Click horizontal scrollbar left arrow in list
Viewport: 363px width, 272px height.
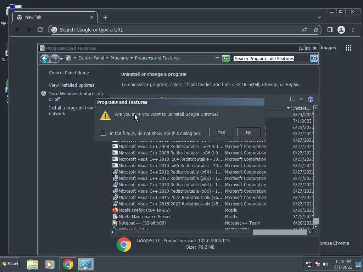click(112, 232)
